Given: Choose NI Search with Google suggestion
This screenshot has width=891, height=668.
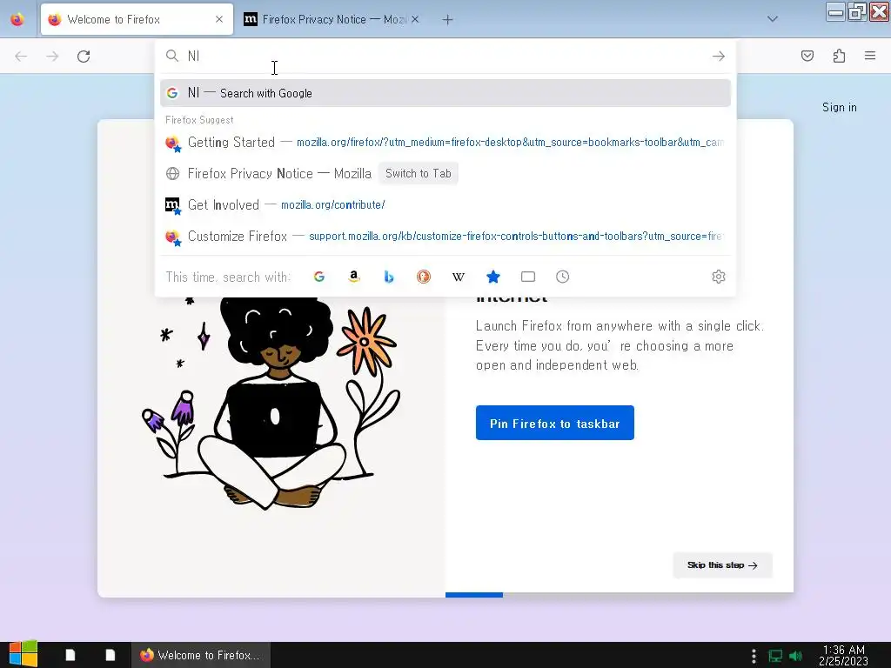Looking at the screenshot, I should [x=445, y=93].
